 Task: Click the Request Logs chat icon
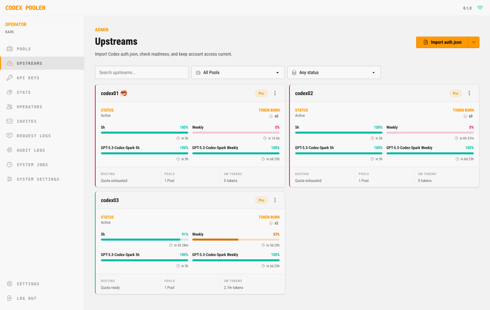pyautogui.click(x=10, y=136)
